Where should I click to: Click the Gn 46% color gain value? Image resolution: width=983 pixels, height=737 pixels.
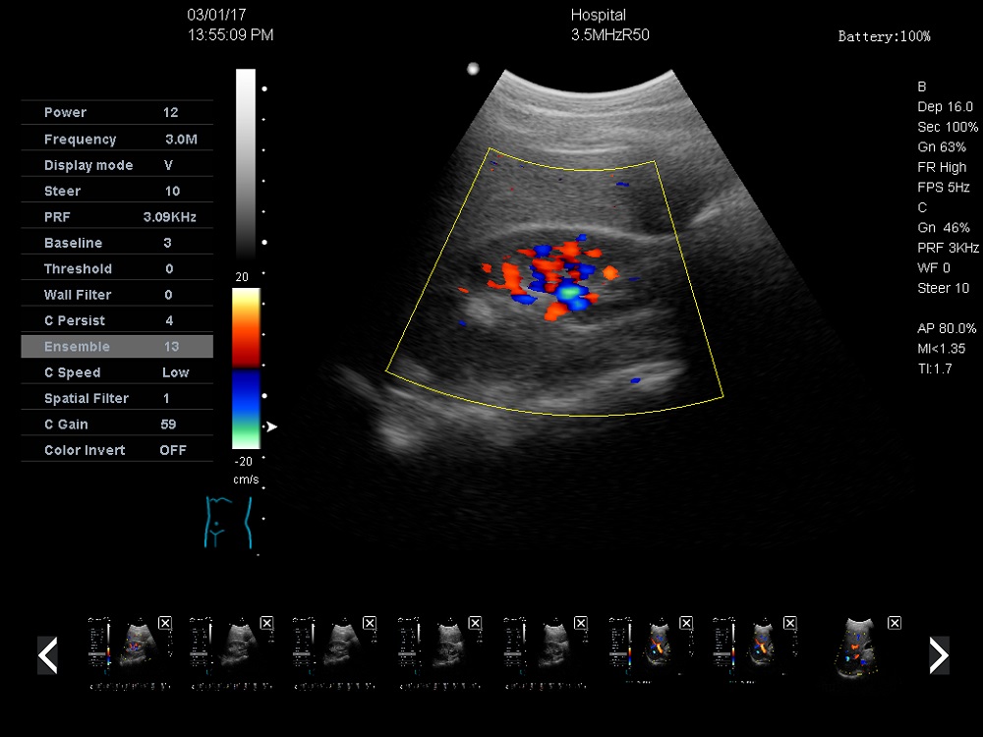(x=944, y=228)
